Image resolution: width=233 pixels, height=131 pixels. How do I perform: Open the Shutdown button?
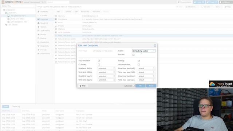point(192,7)
